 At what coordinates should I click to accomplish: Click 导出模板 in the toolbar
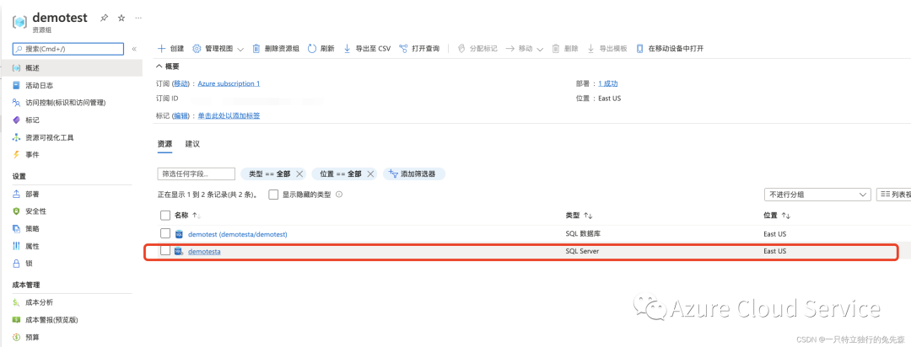point(606,49)
